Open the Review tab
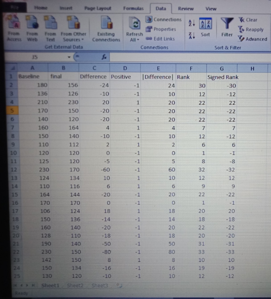Screen dimensions: 271x299 coord(186,9)
